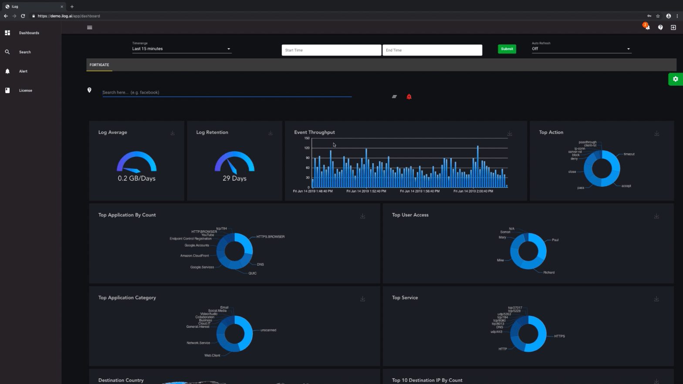Download the Event Throughput chart
Viewport: 683px width, 384px height.
coord(510,133)
